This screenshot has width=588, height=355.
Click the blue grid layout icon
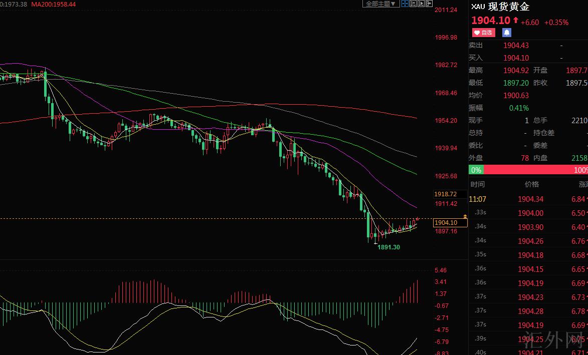coord(405,4)
